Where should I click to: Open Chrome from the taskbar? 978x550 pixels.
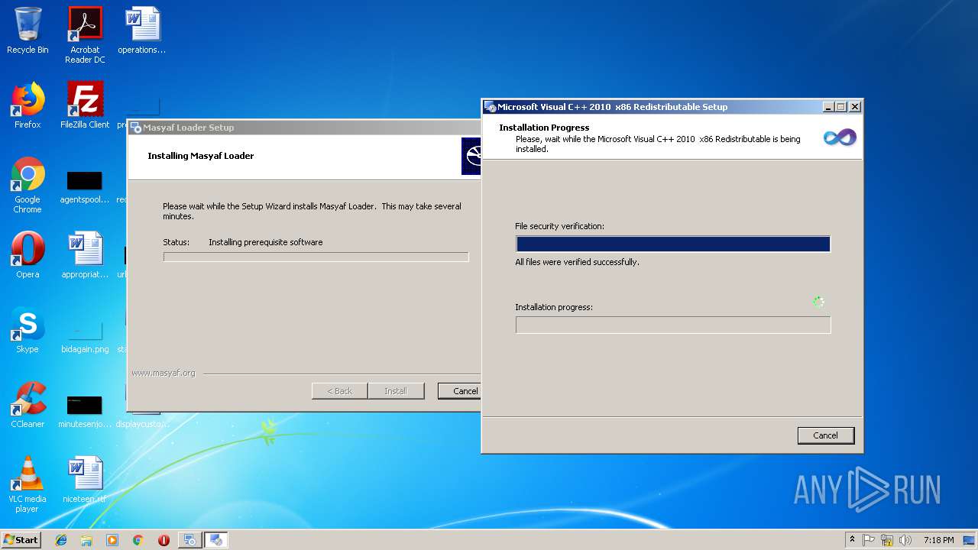pos(138,540)
